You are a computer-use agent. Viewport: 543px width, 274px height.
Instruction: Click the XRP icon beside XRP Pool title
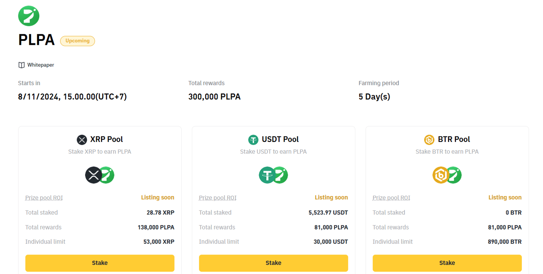coord(81,140)
